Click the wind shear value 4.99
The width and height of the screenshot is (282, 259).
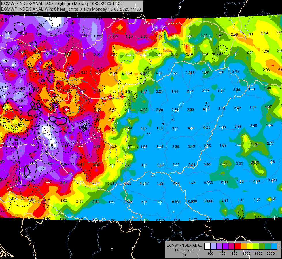(206, 109)
